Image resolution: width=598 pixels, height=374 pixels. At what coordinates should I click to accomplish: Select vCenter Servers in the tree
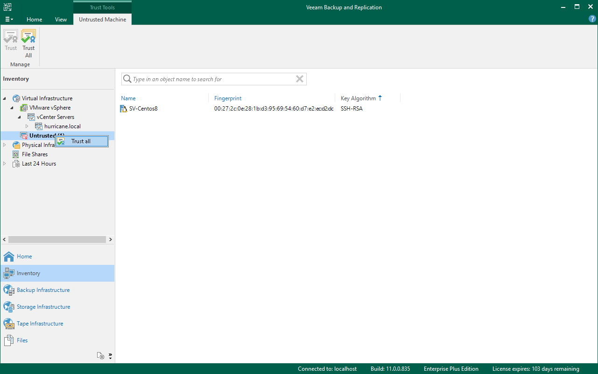[56, 117]
